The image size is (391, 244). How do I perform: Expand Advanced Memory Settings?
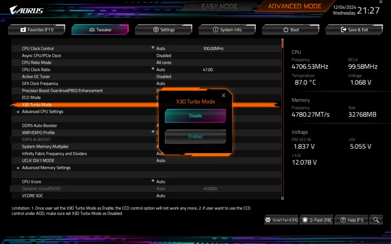coord(46,167)
